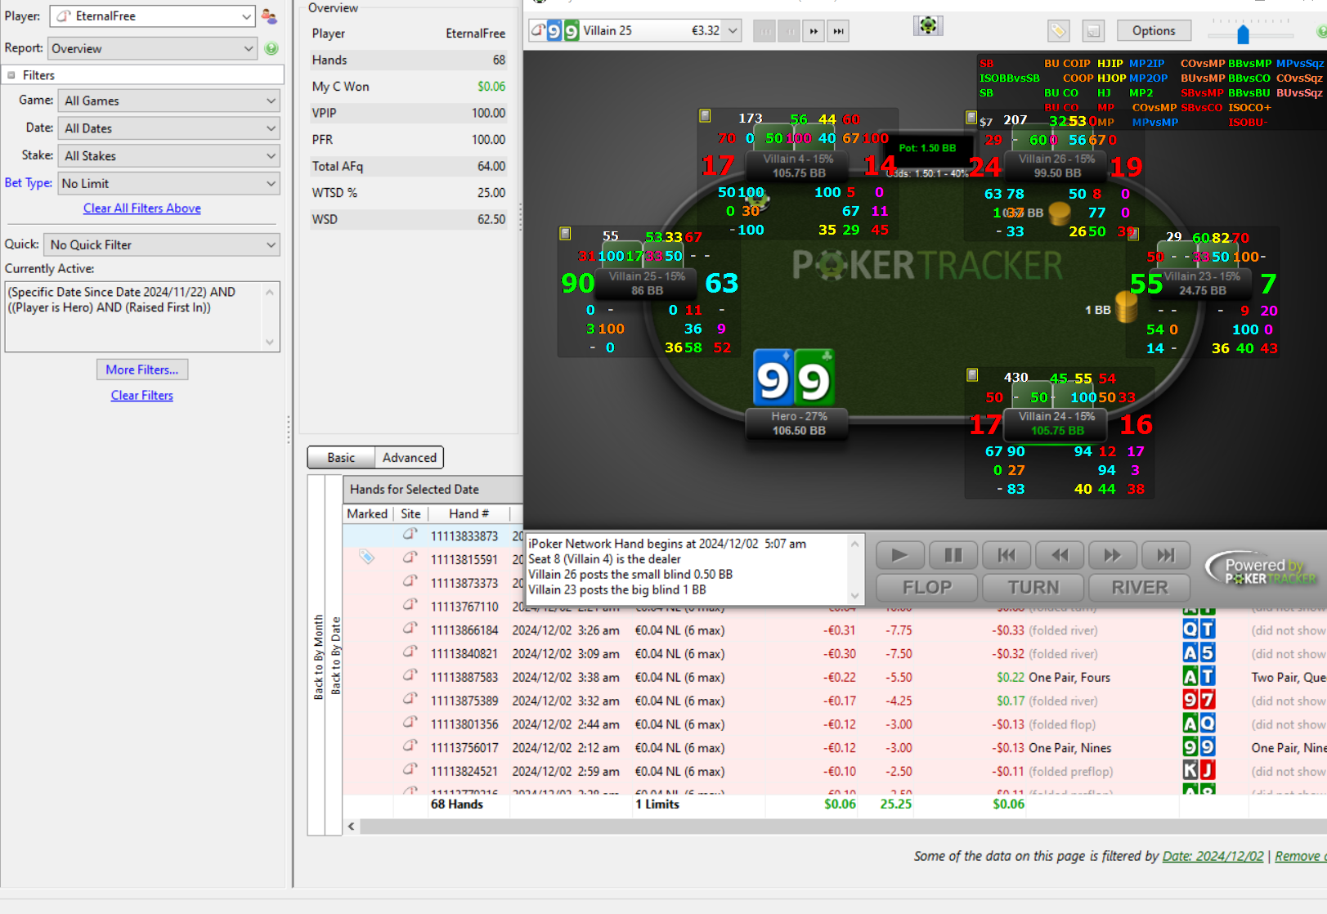1327x914 pixels.
Task: Jump to the beginning of the hand
Action: [1006, 555]
